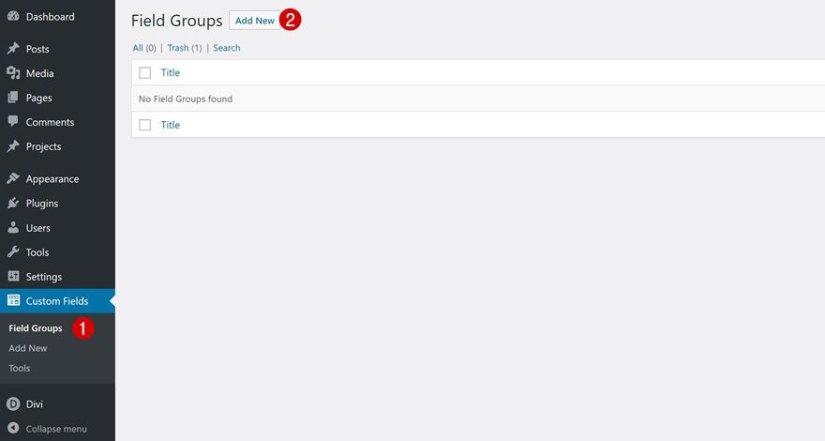Choose Add New in Custom Fields submenu
825x441 pixels.
(28, 348)
